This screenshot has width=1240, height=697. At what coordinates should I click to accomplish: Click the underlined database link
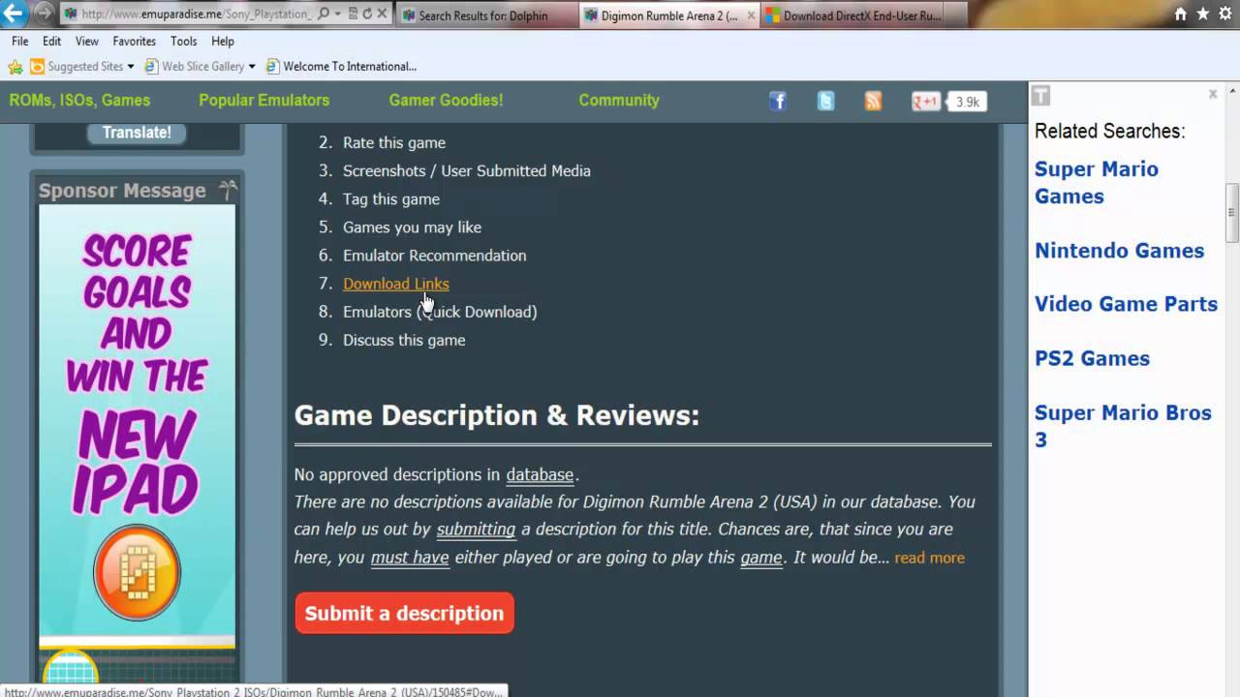click(x=540, y=474)
